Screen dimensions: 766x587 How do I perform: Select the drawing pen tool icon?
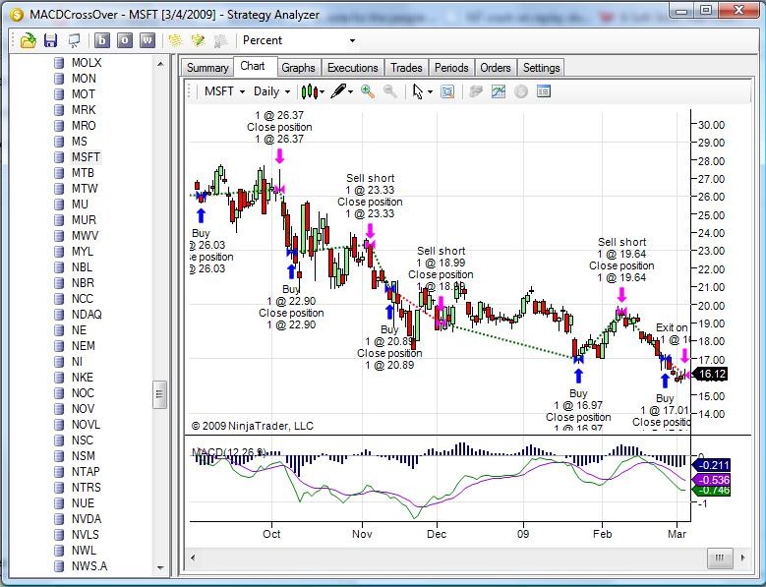click(338, 90)
